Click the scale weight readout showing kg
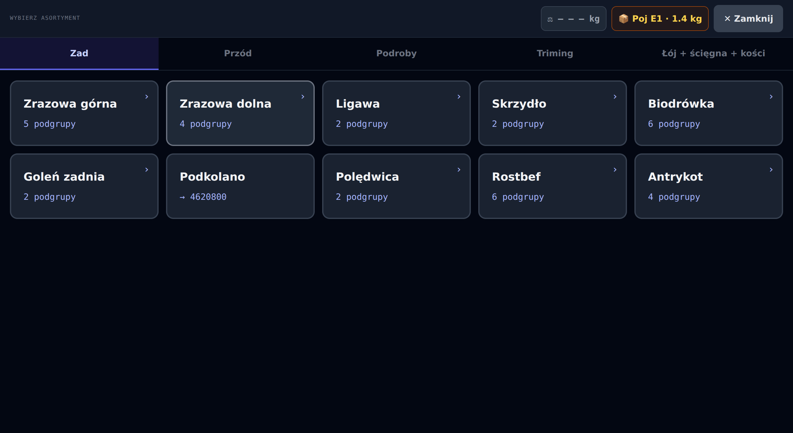The width and height of the screenshot is (793, 433). (x=573, y=19)
